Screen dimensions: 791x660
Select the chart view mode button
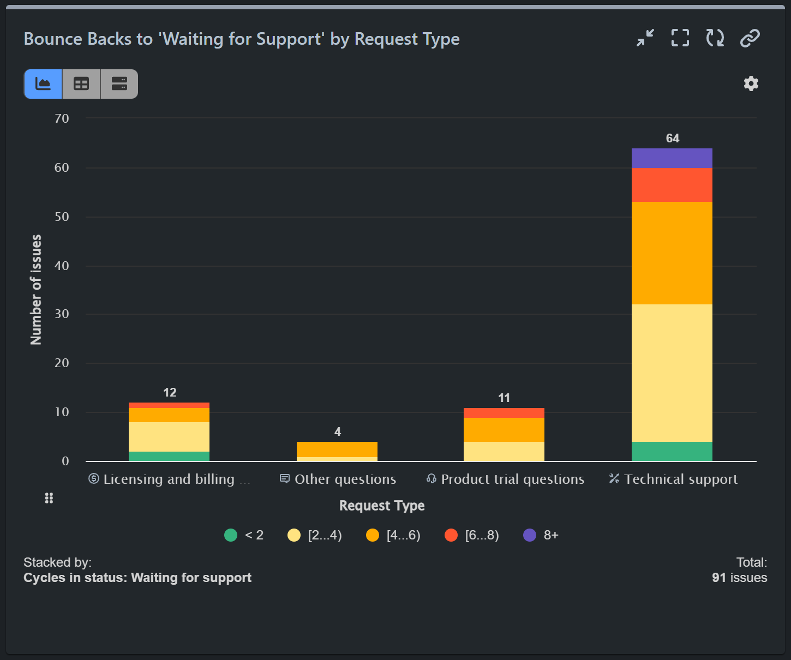click(43, 84)
